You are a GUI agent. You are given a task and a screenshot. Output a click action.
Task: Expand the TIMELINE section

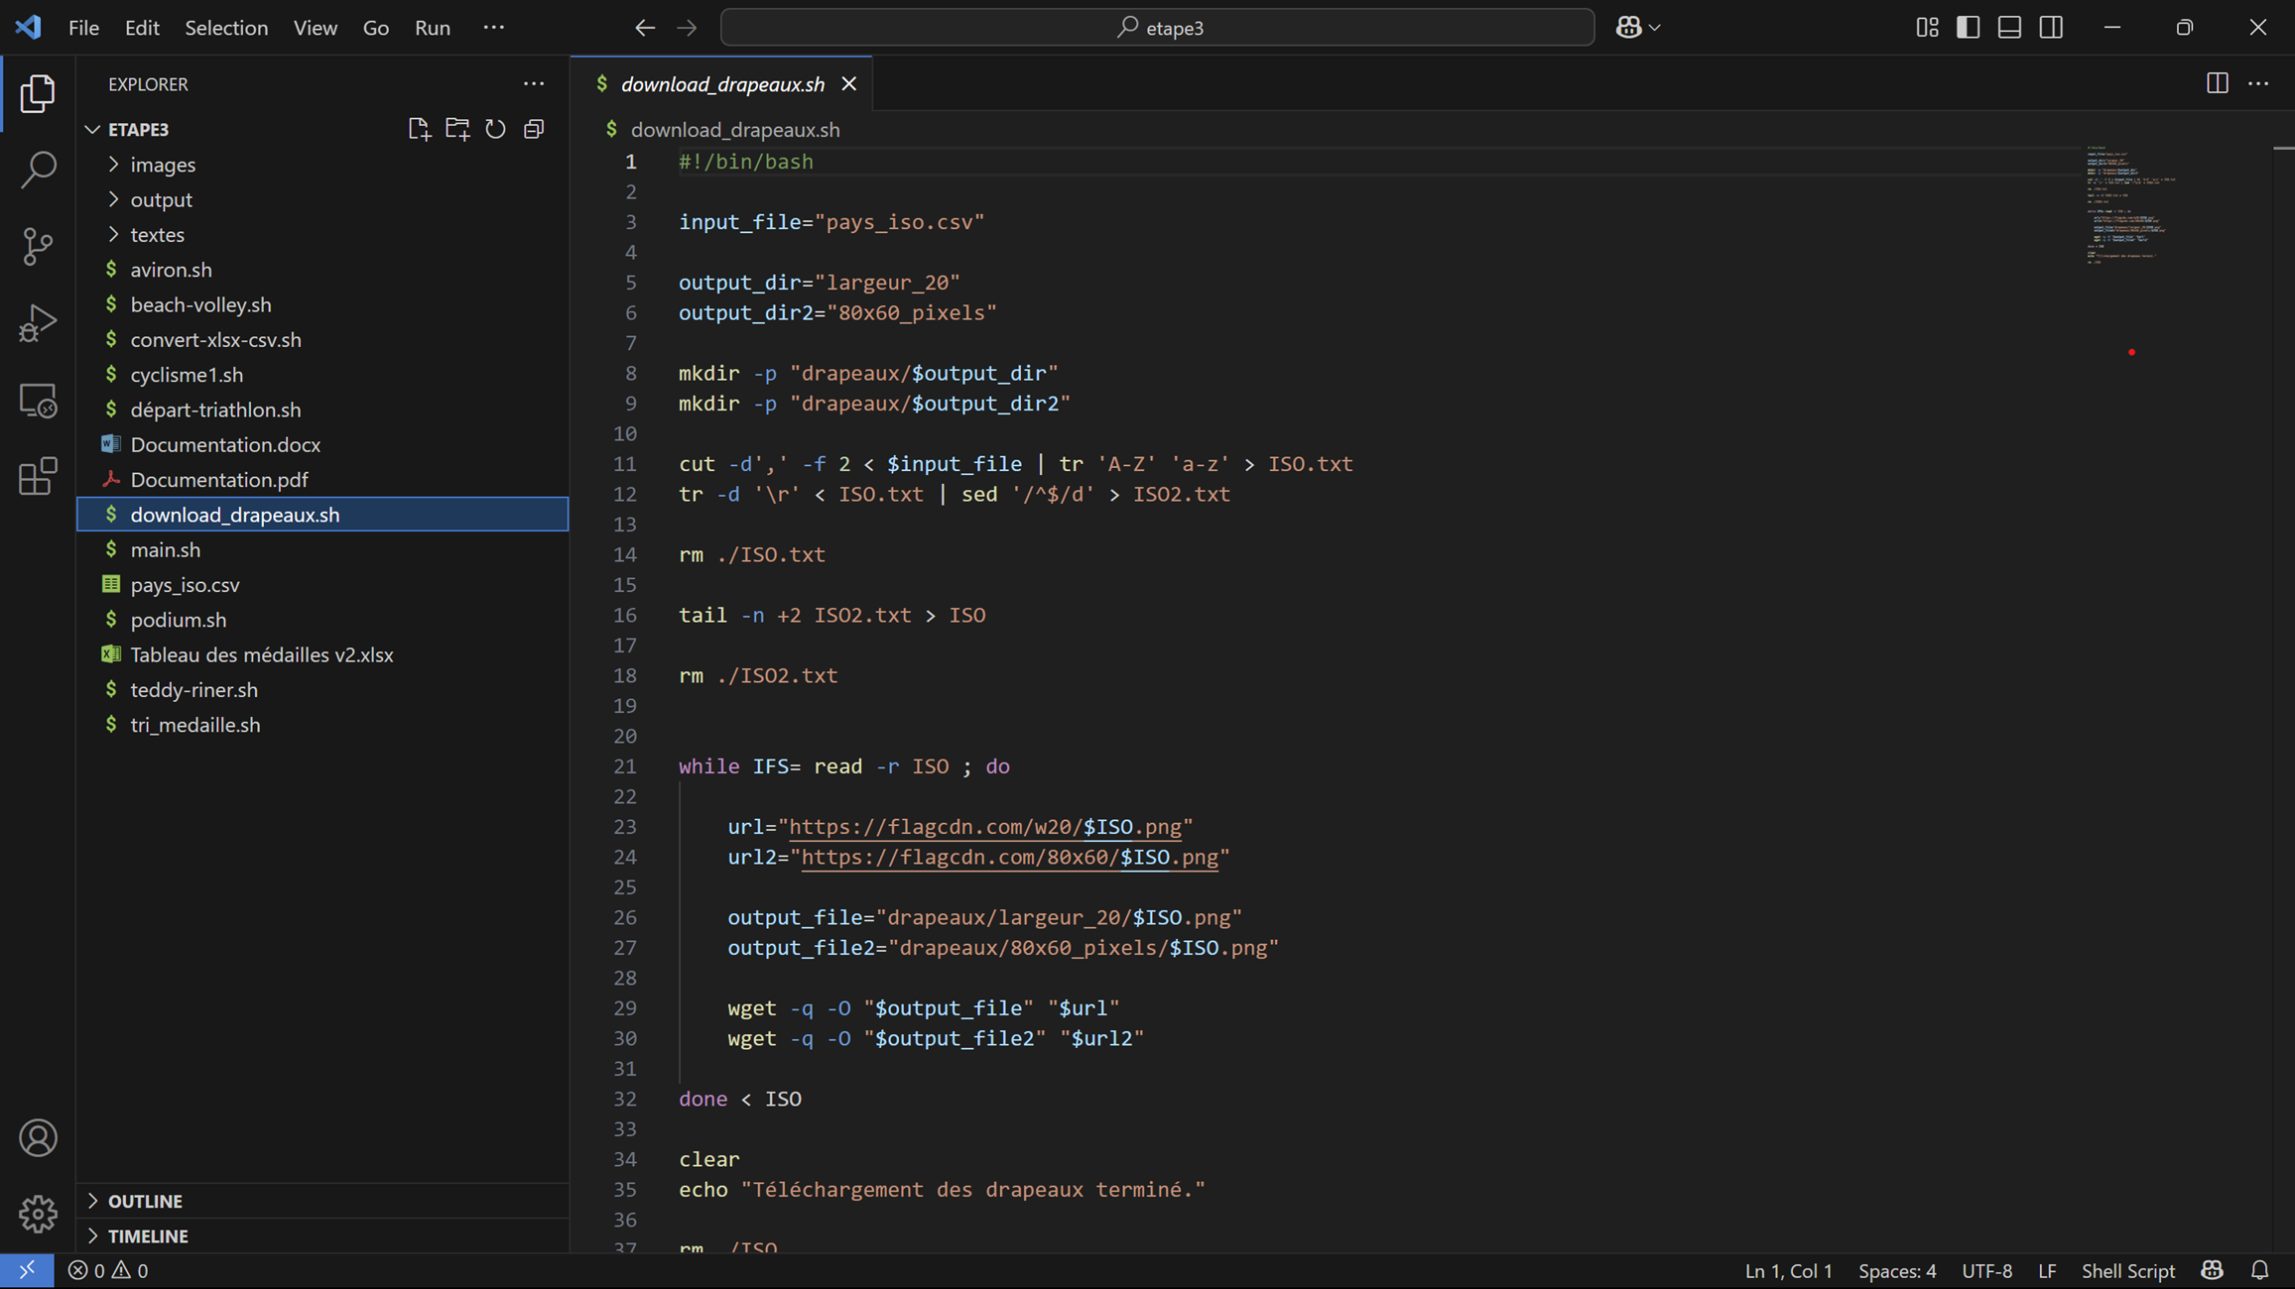[148, 1236]
